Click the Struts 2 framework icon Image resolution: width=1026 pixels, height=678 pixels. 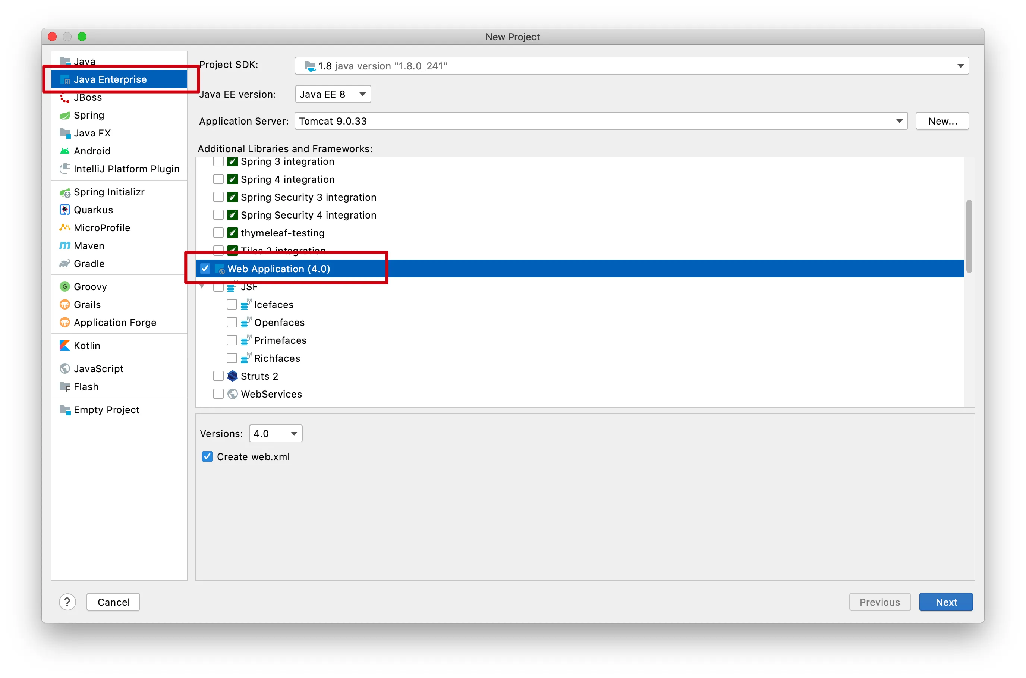coord(233,376)
